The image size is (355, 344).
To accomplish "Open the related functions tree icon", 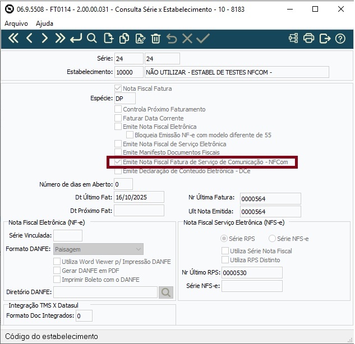I will click(x=293, y=38).
